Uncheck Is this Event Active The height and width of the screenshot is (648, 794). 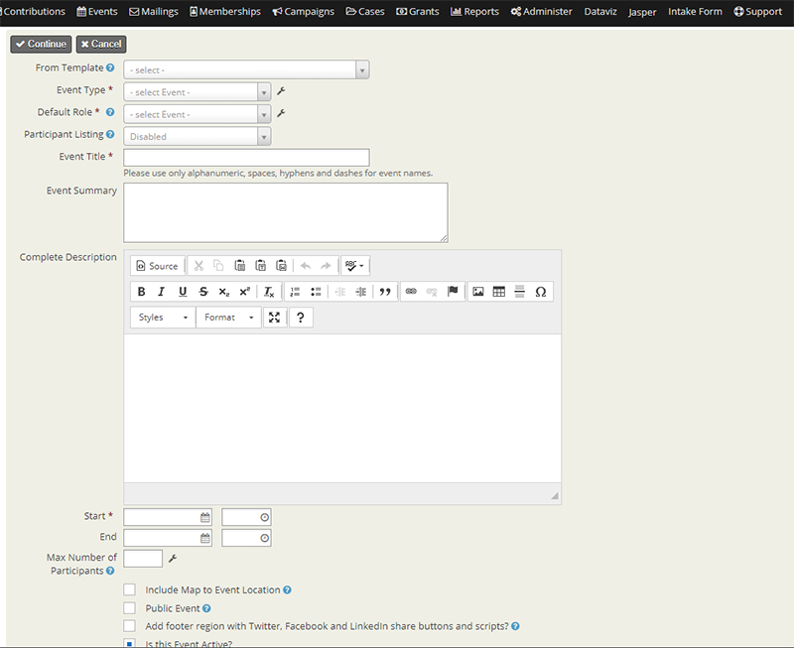129,644
